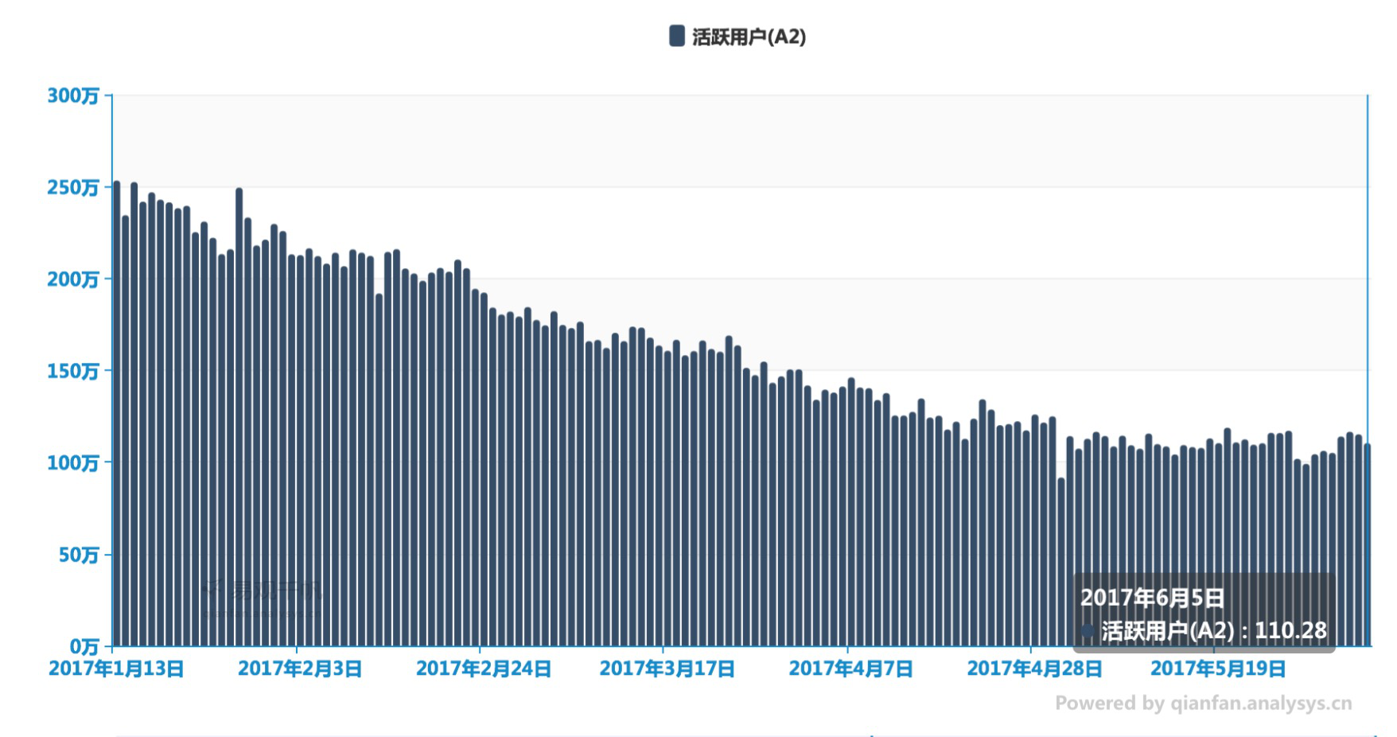Click the 2017年4月28日 x-axis date label
The height and width of the screenshot is (737, 1397).
coord(1034,669)
